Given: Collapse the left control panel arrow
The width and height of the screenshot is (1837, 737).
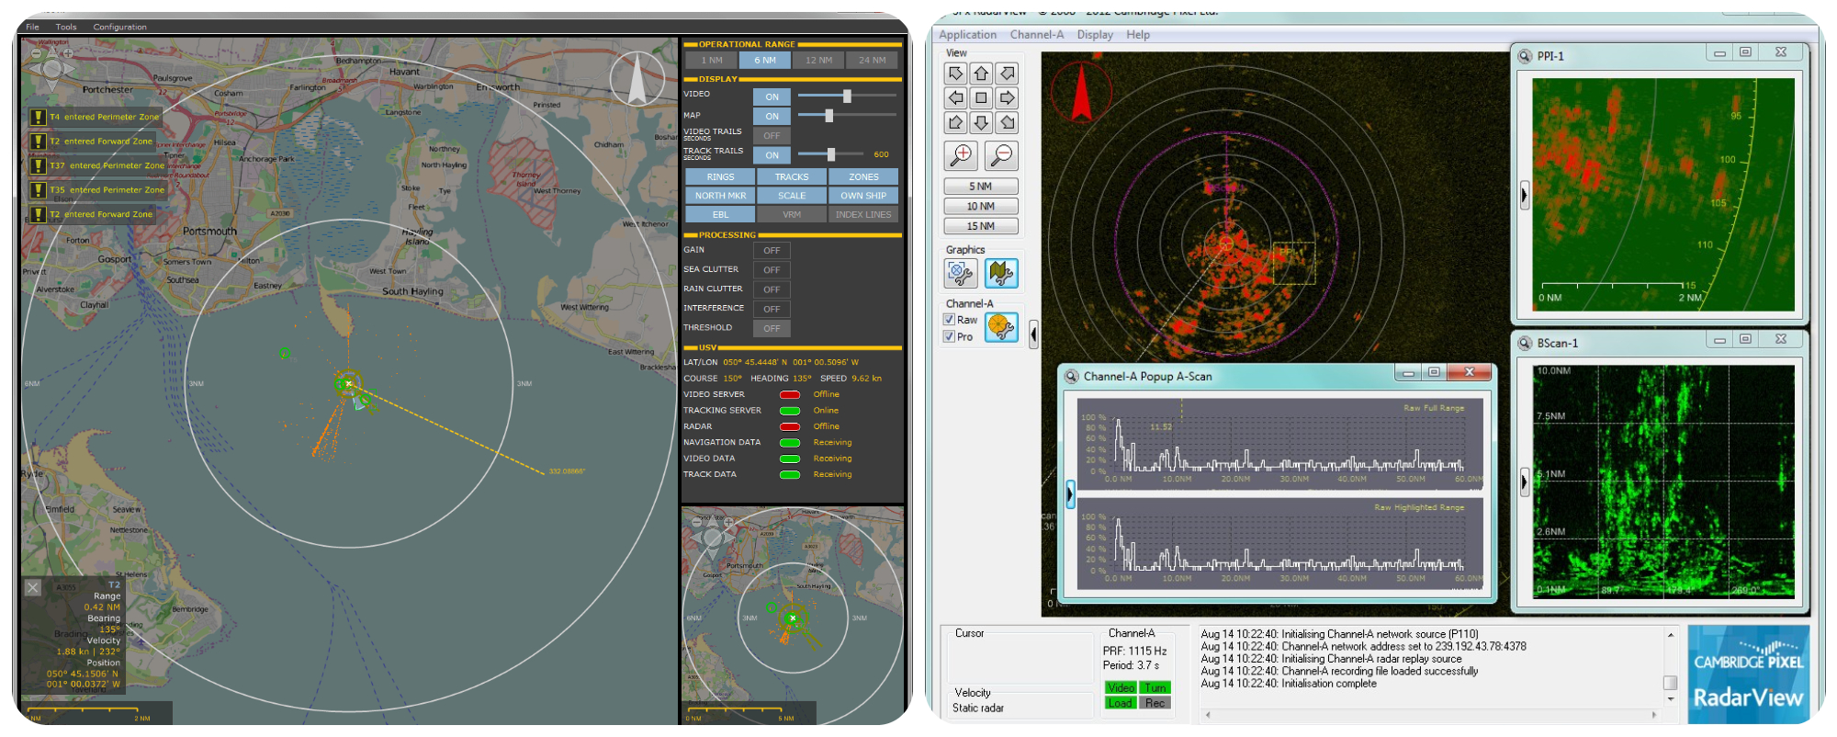Looking at the screenshot, I should click(x=1033, y=334).
